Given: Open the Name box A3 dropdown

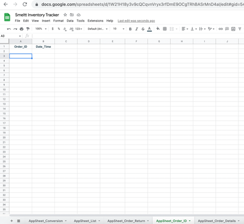Looking at the screenshot, I should (20, 36).
